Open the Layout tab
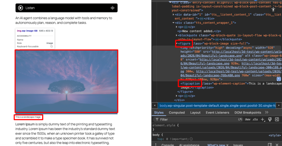The width and height of the screenshot is (282, 146). pos(195,113)
